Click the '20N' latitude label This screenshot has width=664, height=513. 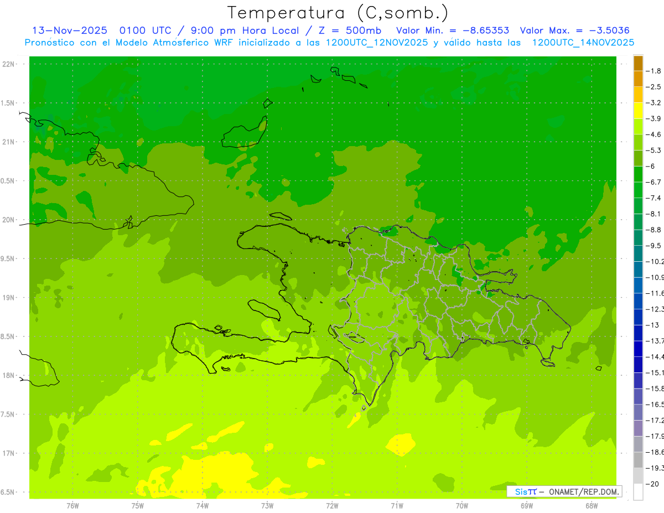point(9,220)
